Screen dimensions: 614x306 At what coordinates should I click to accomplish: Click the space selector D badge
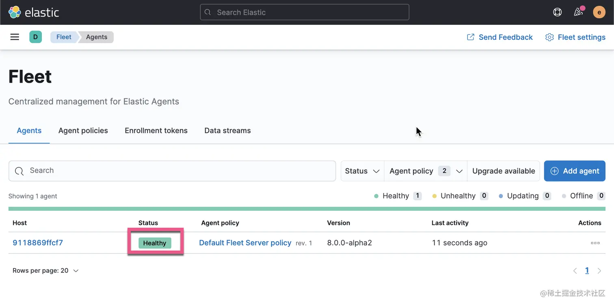pyautogui.click(x=35, y=37)
